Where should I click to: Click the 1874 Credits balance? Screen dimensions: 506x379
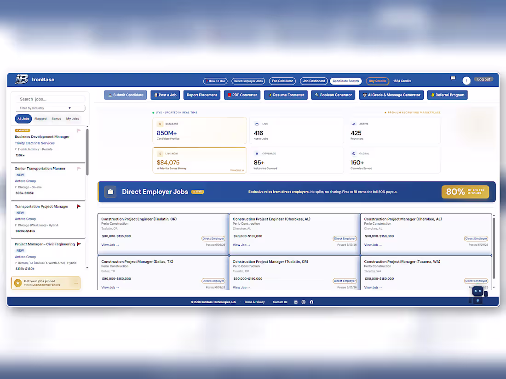point(402,81)
